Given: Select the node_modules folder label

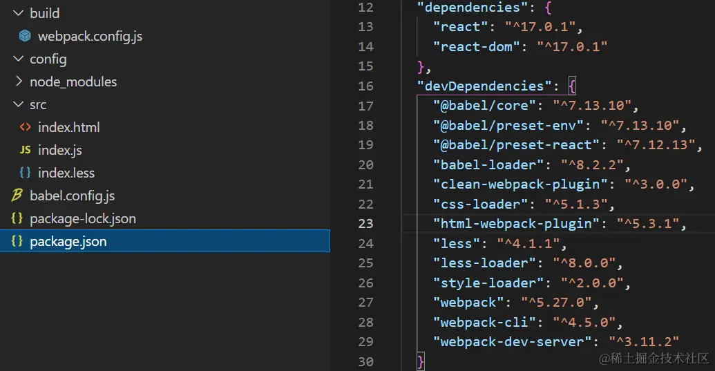Looking at the screenshot, I should 73,82.
